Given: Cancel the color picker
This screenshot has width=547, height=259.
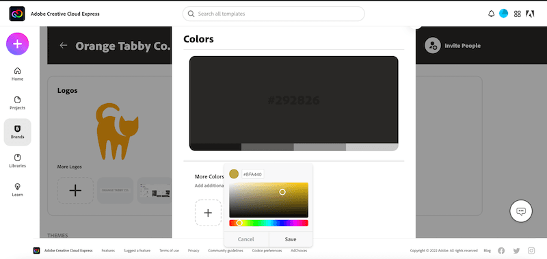Looking at the screenshot, I should tap(246, 239).
